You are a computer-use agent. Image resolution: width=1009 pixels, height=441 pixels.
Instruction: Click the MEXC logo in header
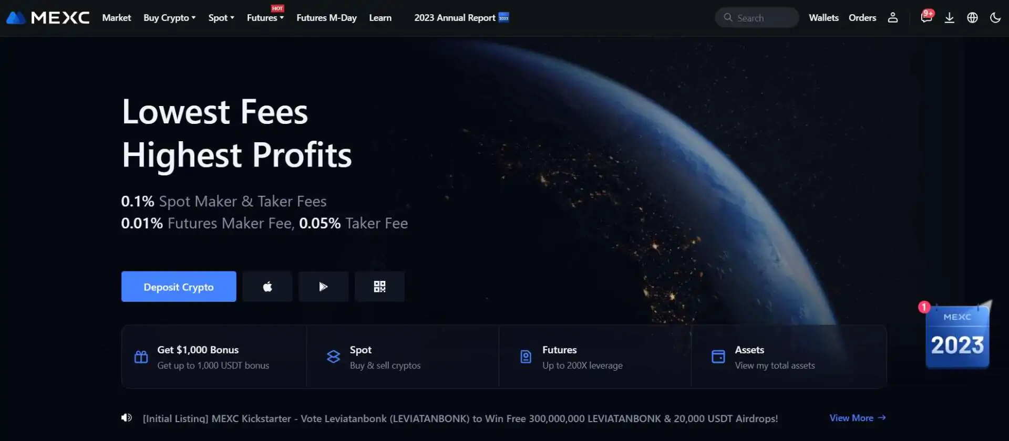coord(48,18)
